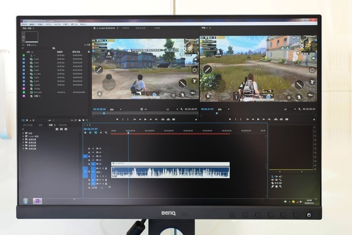Viewport: 352px width, 235px height.
Task: Toggle linked selection in timeline header
Action: tap(95, 132)
